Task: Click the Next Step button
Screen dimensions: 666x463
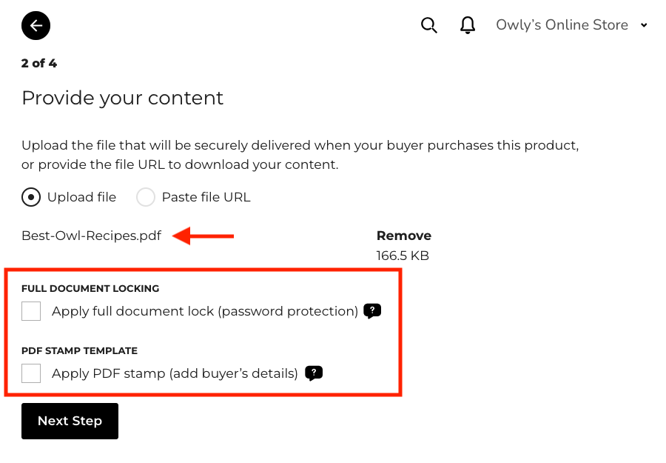Action: click(70, 421)
